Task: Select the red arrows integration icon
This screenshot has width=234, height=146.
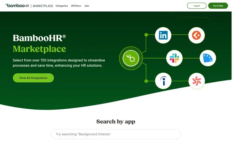Action: [x=197, y=81]
